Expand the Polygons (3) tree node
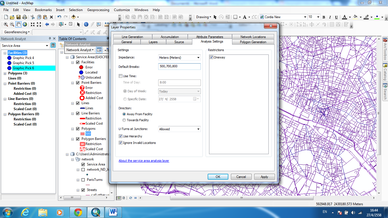This screenshot has height=218, width=388. (x=5, y=73)
